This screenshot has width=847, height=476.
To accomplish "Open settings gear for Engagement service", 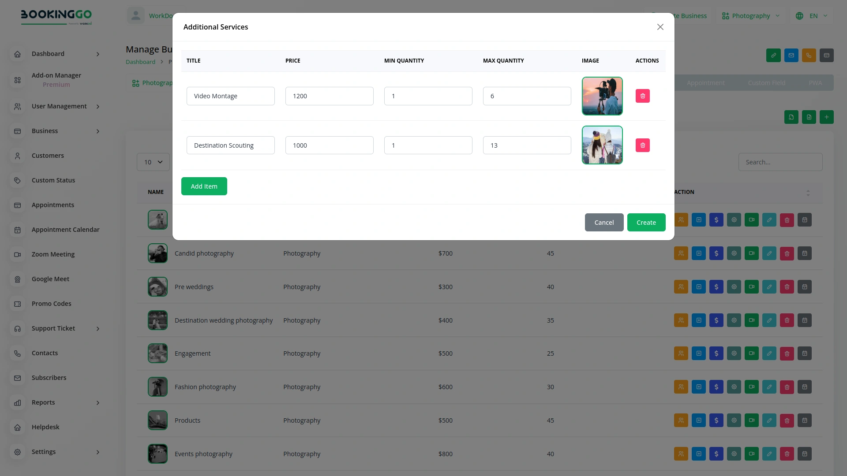I will 734,353.
